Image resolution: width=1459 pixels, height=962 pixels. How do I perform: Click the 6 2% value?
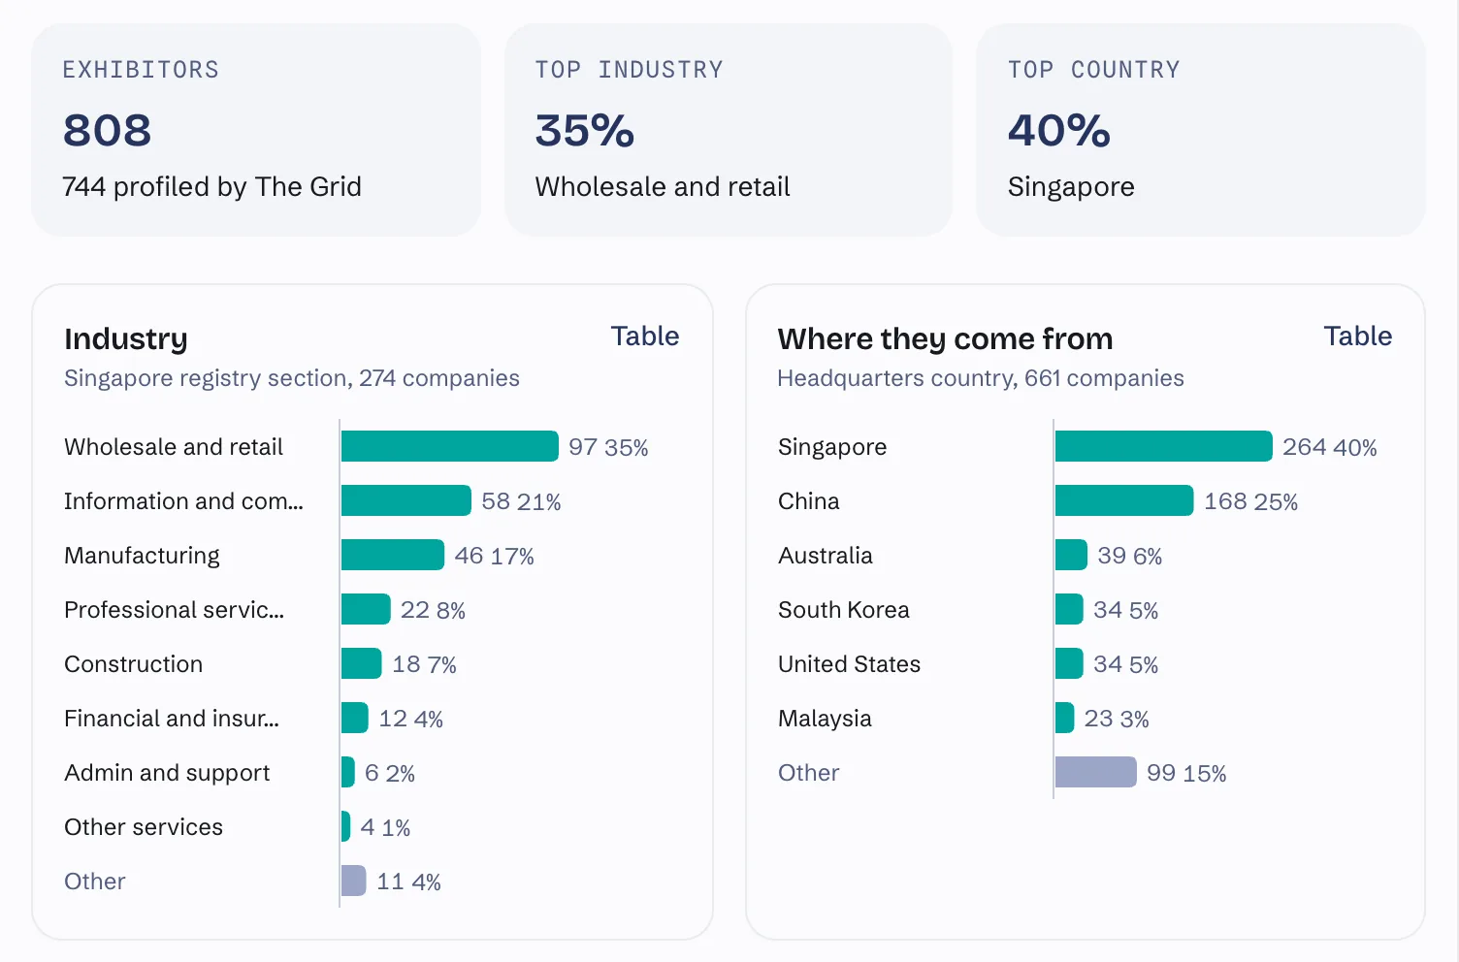(390, 773)
